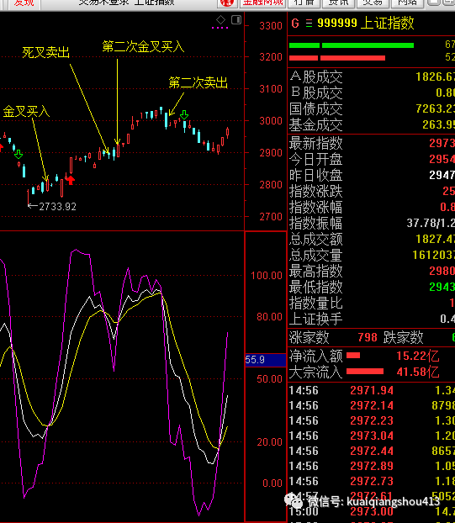Image resolution: width=455 pixels, height=523 pixels.
Task: Click the 0.00 indicator axis label
Action: (272, 483)
